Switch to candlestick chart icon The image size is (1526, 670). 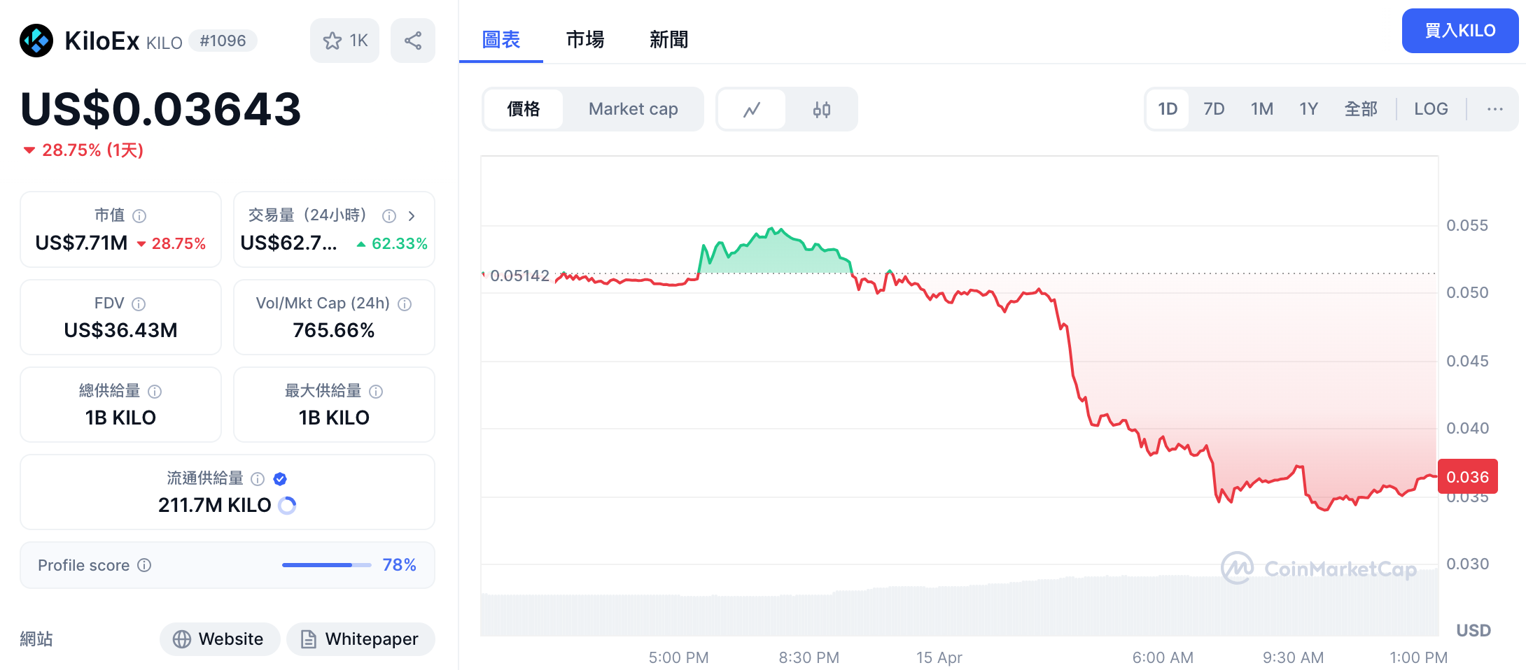pyautogui.click(x=822, y=109)
